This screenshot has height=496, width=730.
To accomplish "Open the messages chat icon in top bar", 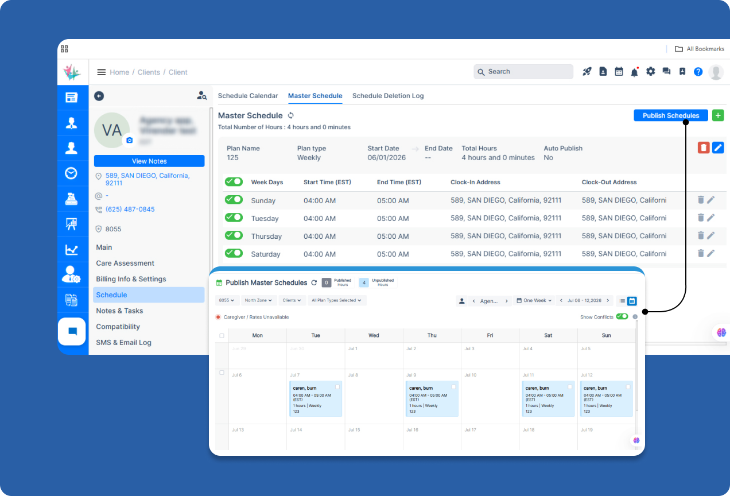I will click(x=666, y=72).
